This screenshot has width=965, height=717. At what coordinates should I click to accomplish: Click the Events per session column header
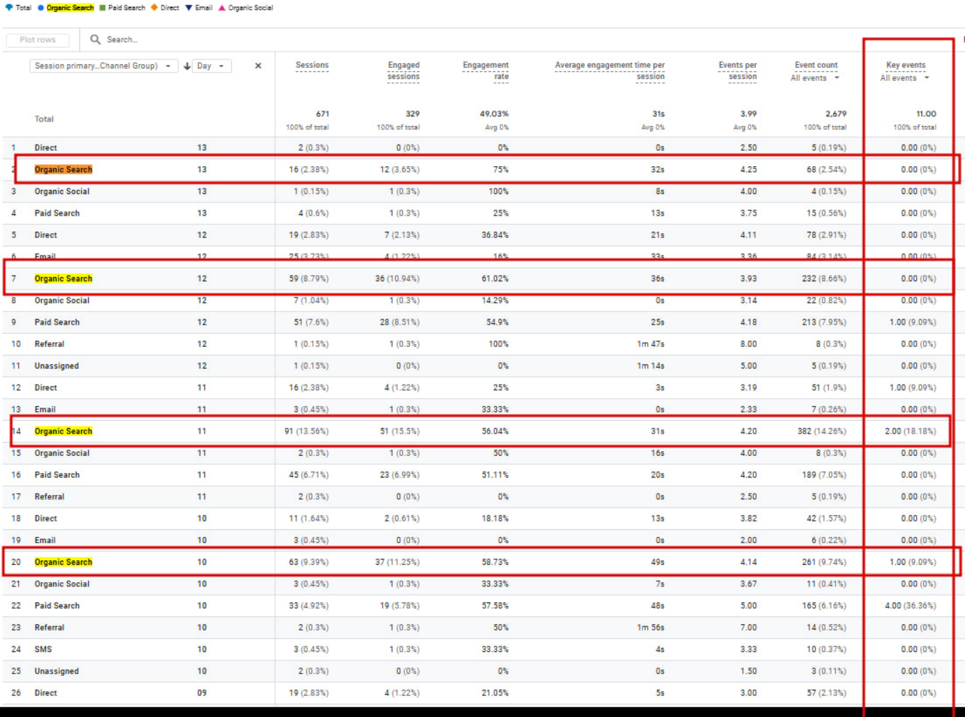click(738, 71)
